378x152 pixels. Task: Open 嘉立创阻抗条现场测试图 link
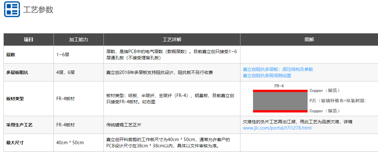[x=267, y=76]
